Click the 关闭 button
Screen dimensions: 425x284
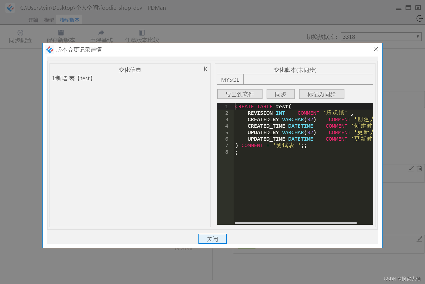point(212,239)
